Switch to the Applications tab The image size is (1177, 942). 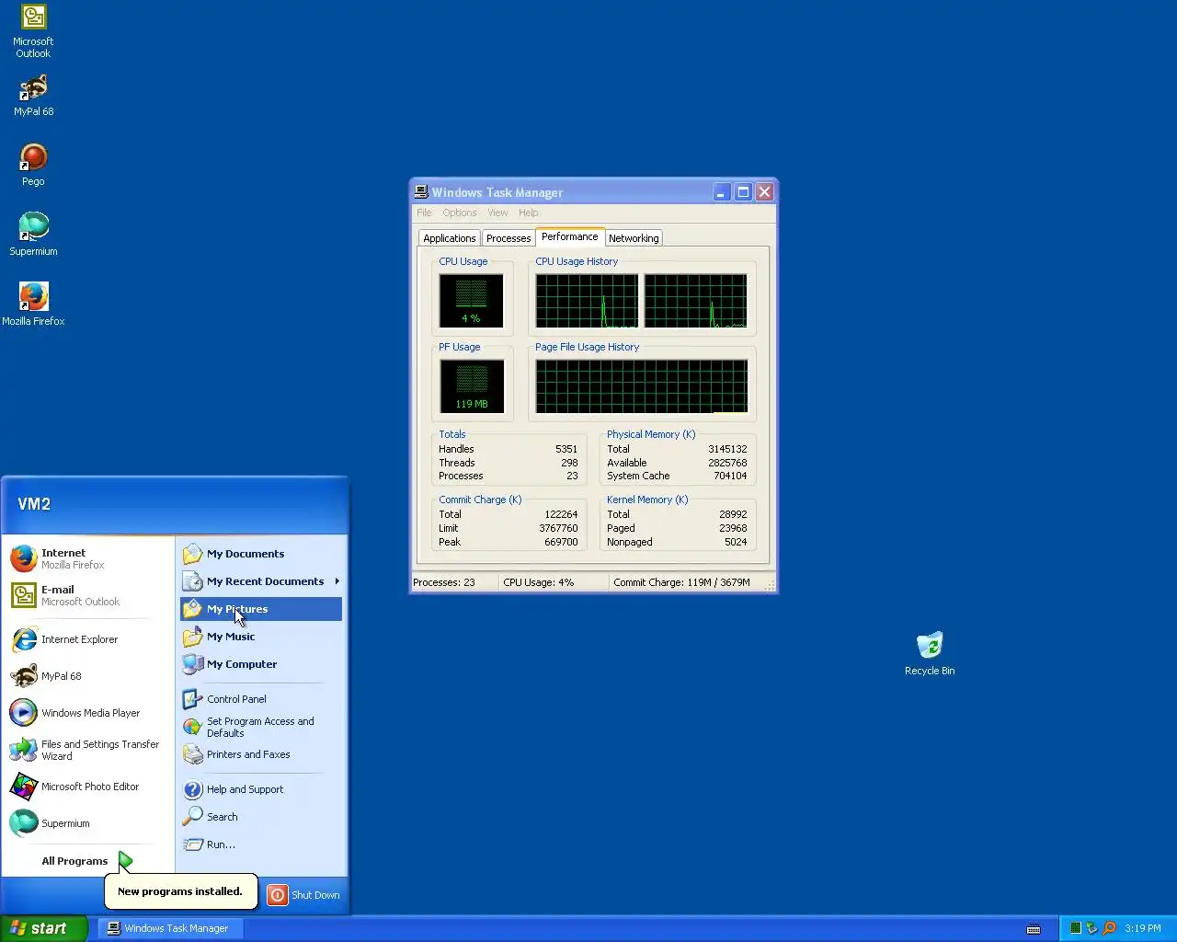click(450, 238)
